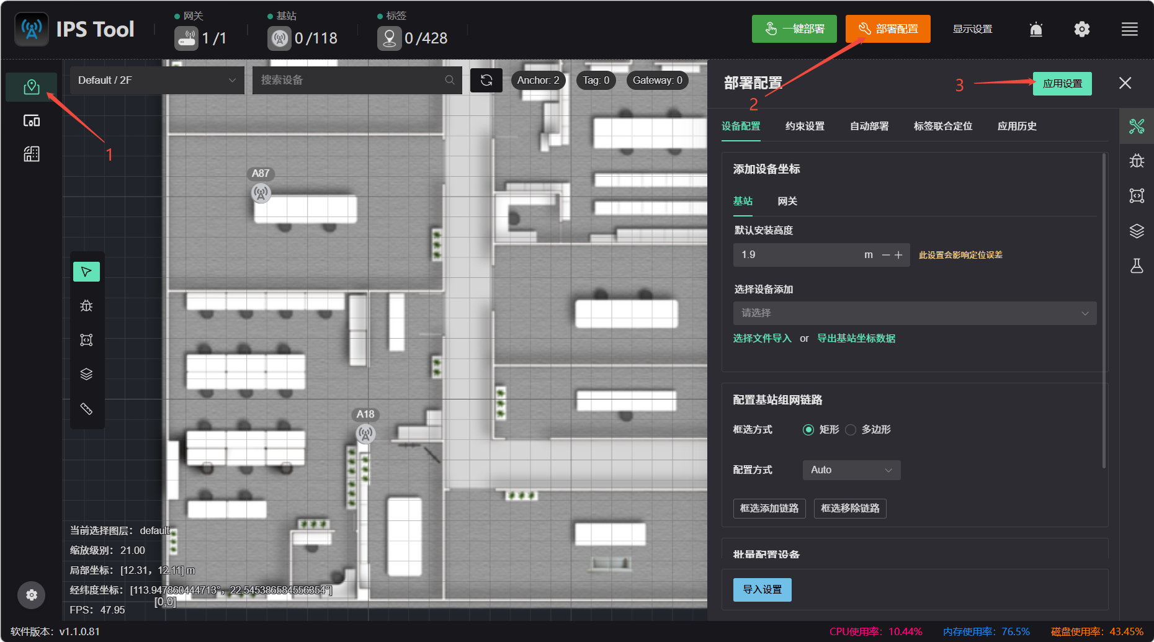This screenshot has width=1154, height=642.
Task: Open deployment tools icon in right strip
Action: (x=1137, y=127)
